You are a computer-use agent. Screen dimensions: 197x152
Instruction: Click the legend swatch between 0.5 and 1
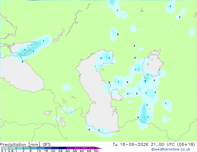pos(12,148)
